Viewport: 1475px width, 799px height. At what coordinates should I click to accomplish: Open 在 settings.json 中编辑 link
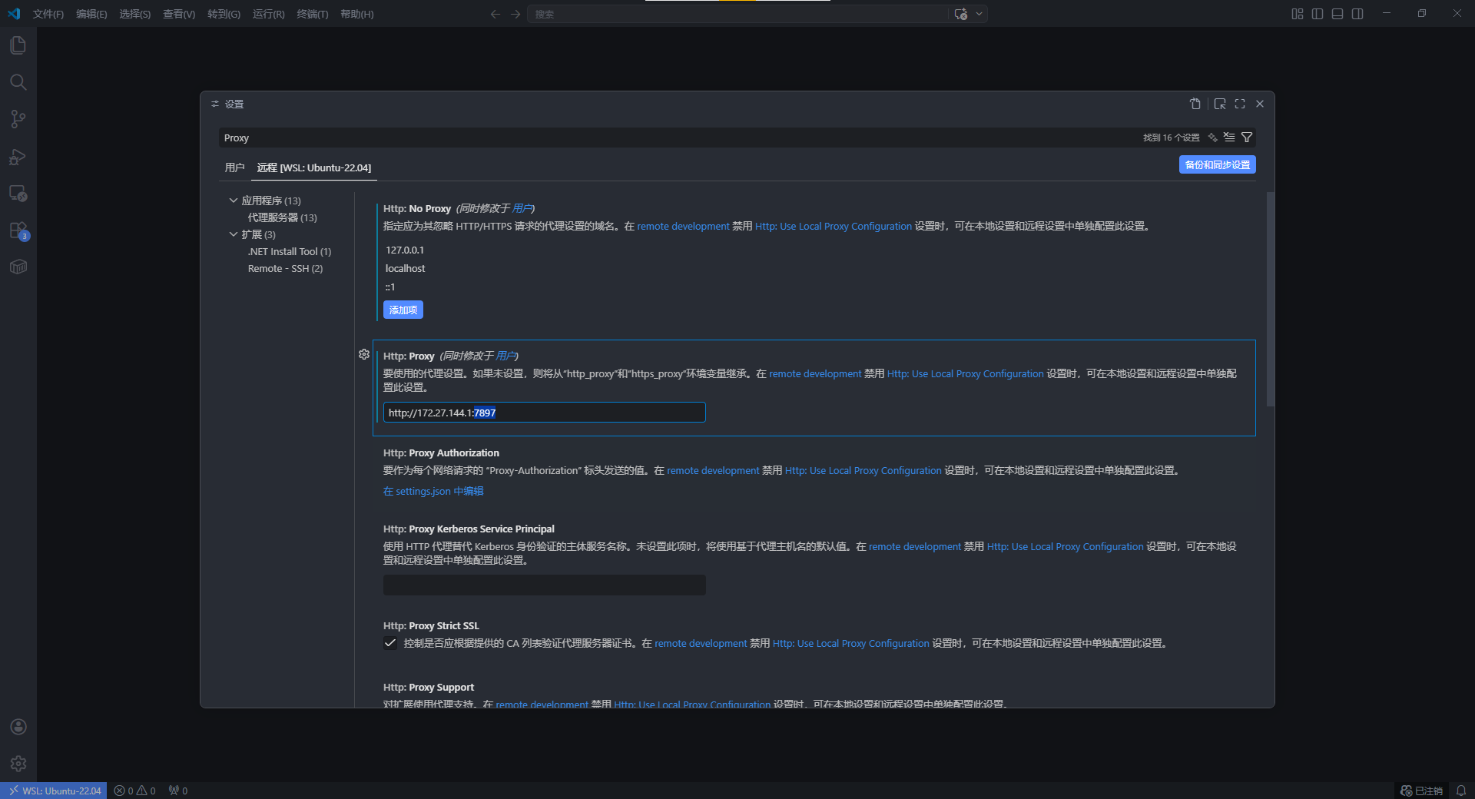click(433, 492)
